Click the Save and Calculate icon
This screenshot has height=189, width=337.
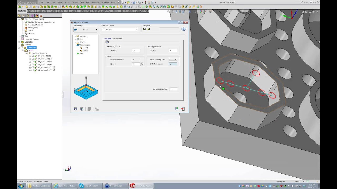coord(82,109)
